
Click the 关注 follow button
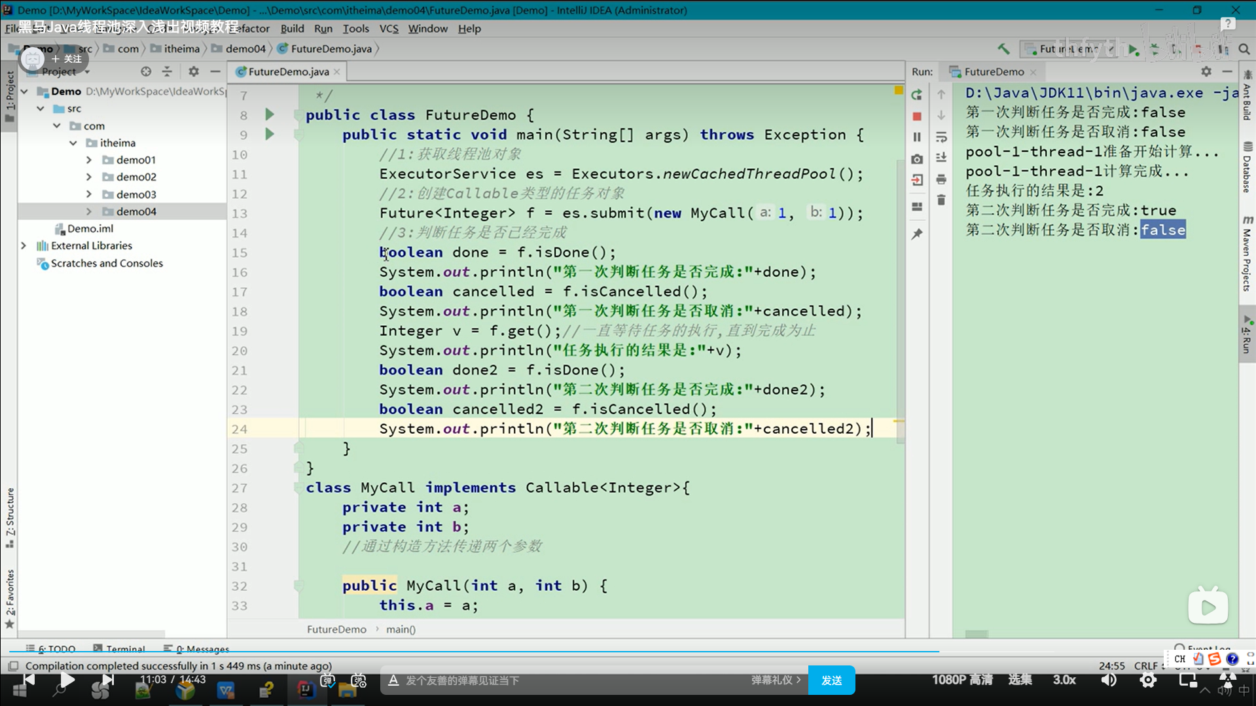click(66, 59)
